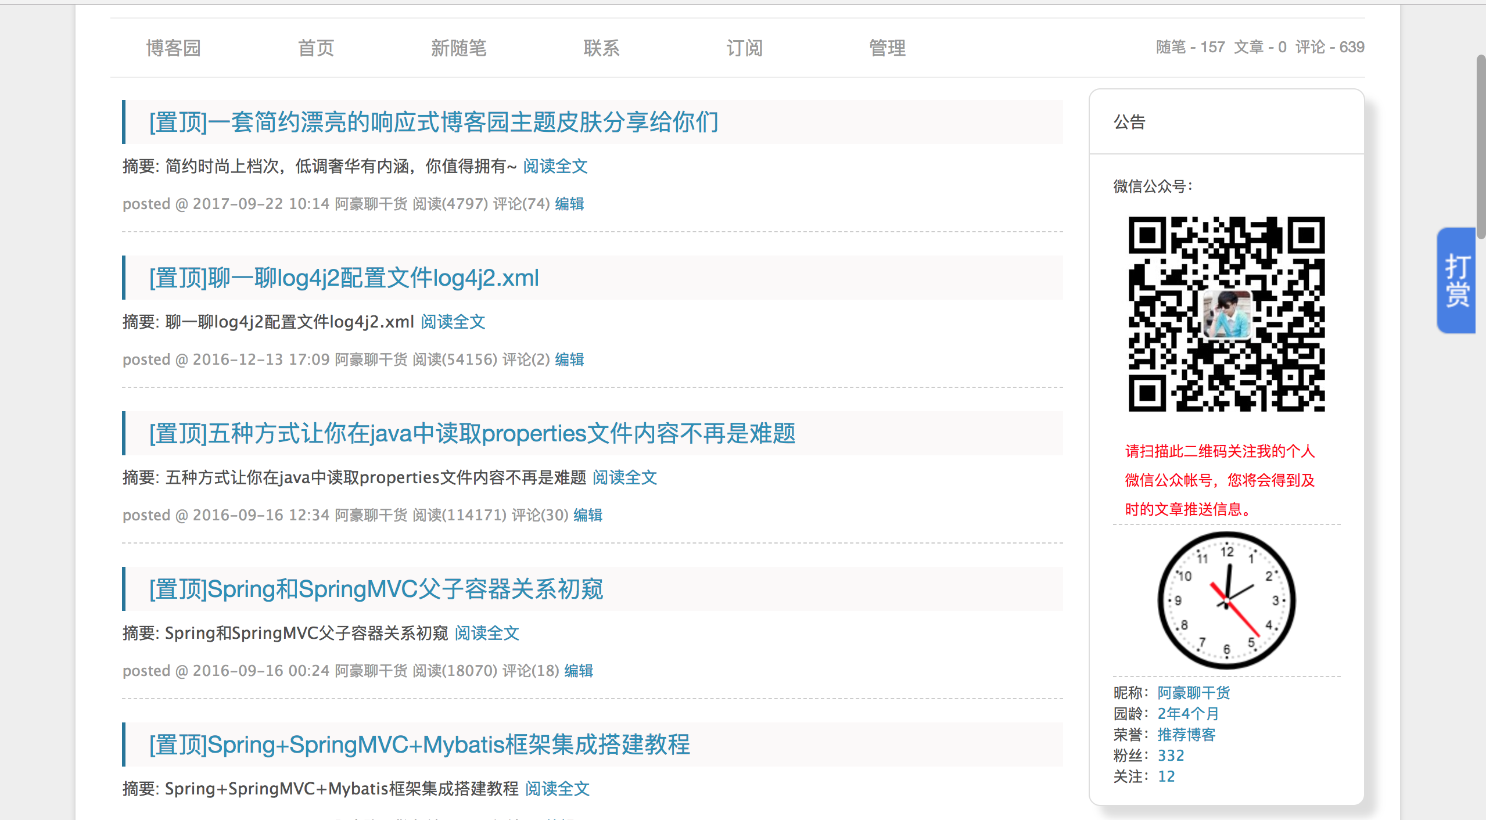Image resolution: width=1486 pixels, height=820 pixels.
Task: Open the Spring+SpringMVC+Mybatis框架集成搭建教程 post title
Action: tap(419, 745)
